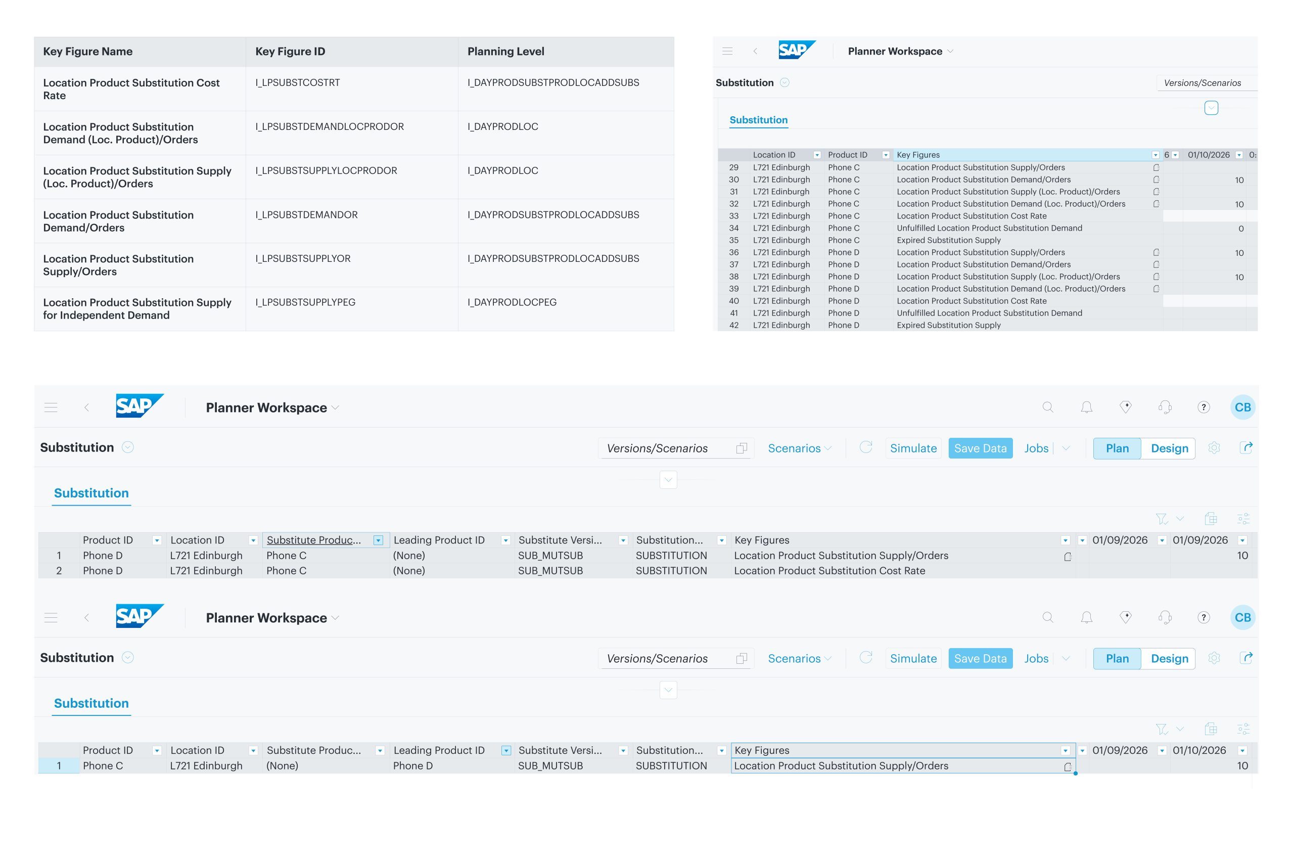Image resolution: width=1294 pixels, height=862 pixels.
Task: Click the table filter icon
Action: [x=1161, y=518]
